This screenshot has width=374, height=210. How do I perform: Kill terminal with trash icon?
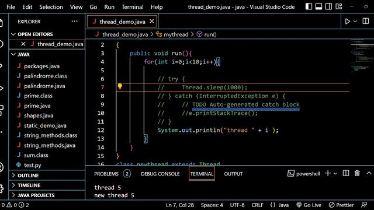coord(357,173)
